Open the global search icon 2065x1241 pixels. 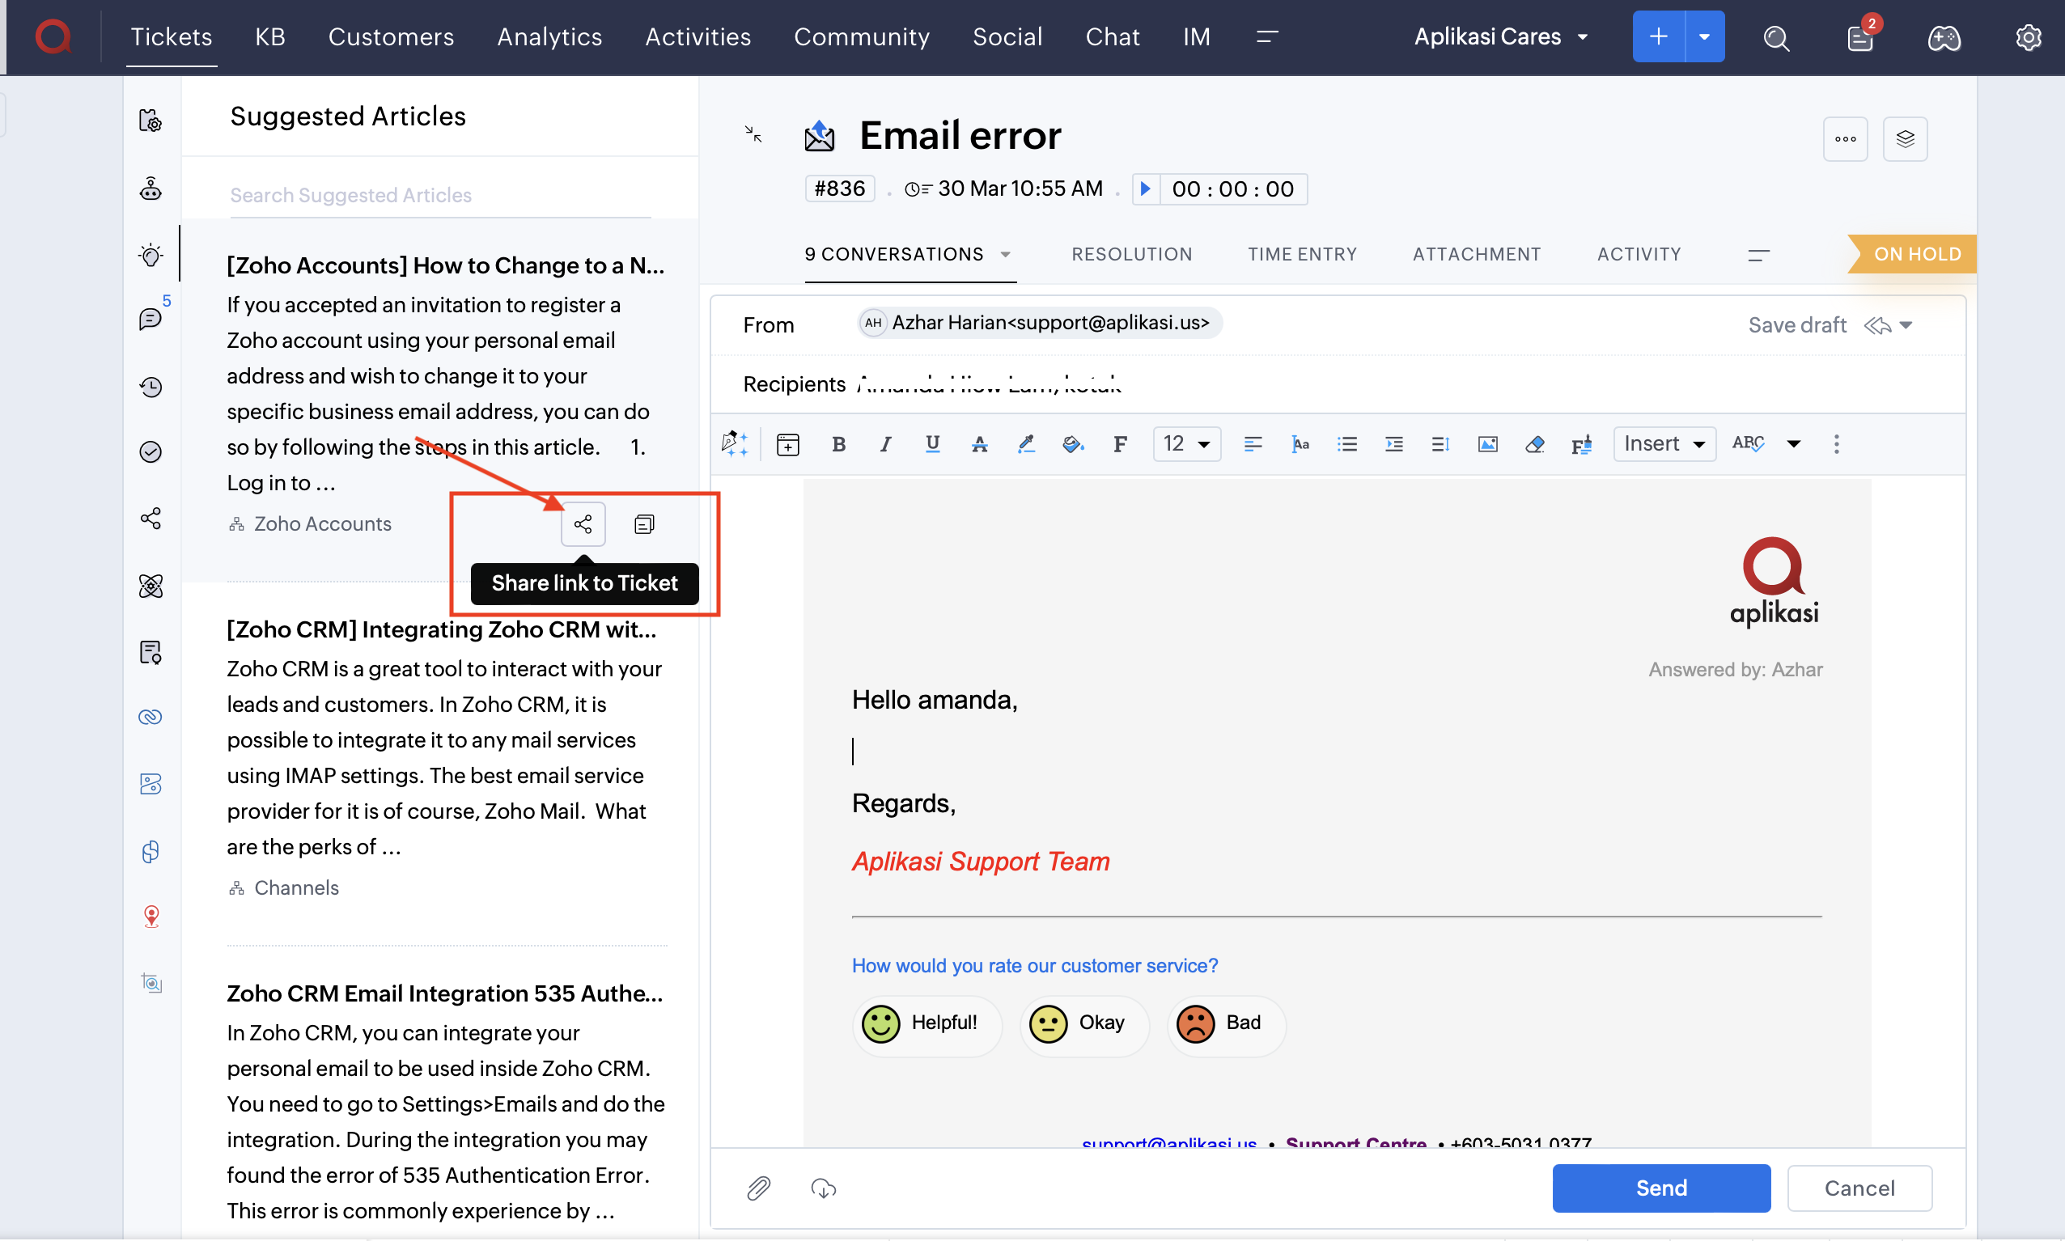(1775, 38)
